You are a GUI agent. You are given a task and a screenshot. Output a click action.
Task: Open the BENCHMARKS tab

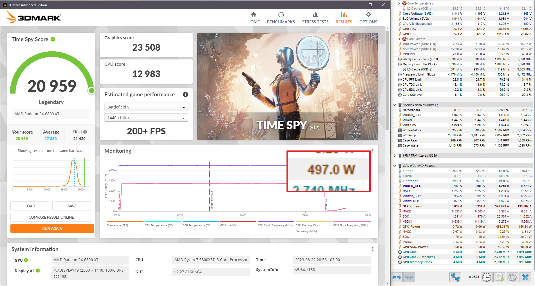pyautogui.click(x=281, y=18)
